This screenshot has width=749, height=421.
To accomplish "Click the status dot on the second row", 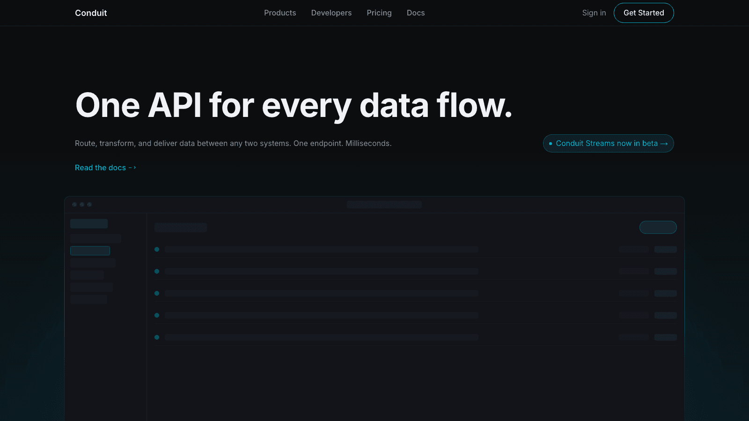I will (157, 271).
